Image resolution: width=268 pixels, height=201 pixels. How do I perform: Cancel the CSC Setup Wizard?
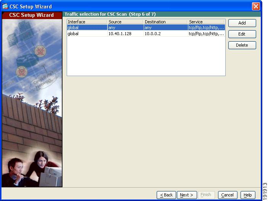coord(228,195)
